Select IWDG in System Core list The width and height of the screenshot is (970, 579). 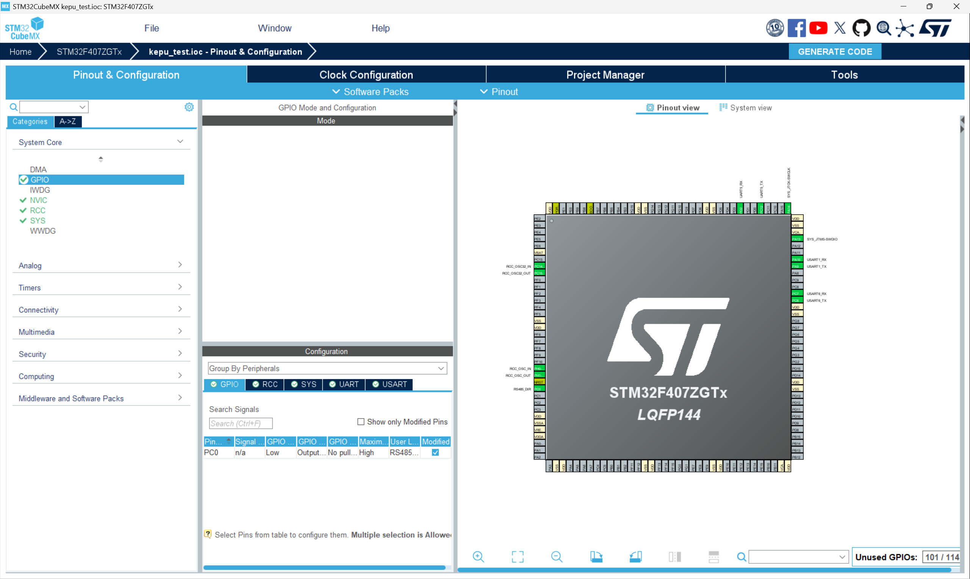40,190
